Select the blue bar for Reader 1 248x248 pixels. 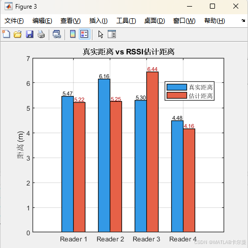pos(68,164)
